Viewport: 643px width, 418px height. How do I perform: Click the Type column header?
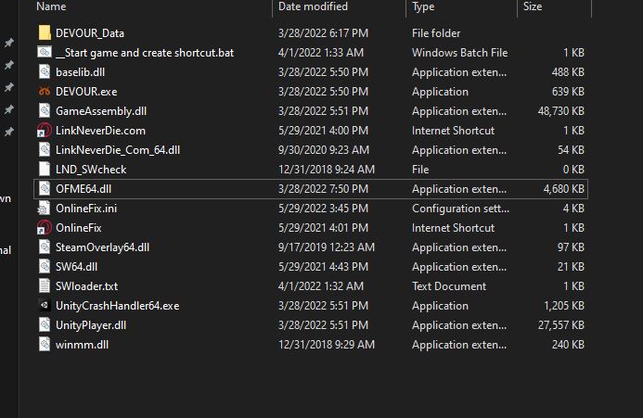pos(423,7)
